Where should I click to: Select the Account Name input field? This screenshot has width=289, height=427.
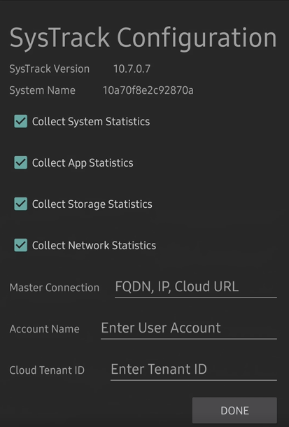(x=189, y=328)
